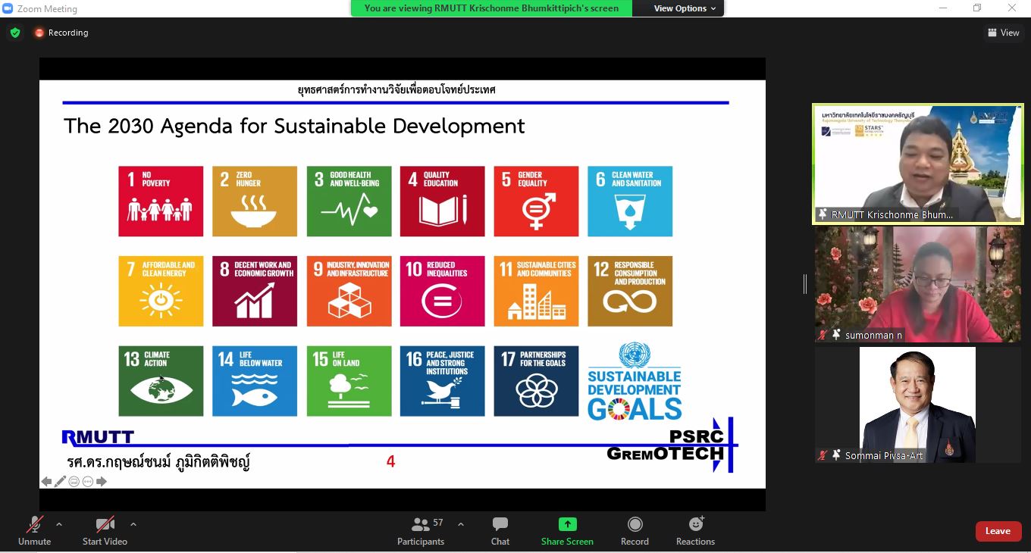The image size is (1031, 553).
Task: Click the 'You are viewing' screen share banner
Action: pos(491,8)
